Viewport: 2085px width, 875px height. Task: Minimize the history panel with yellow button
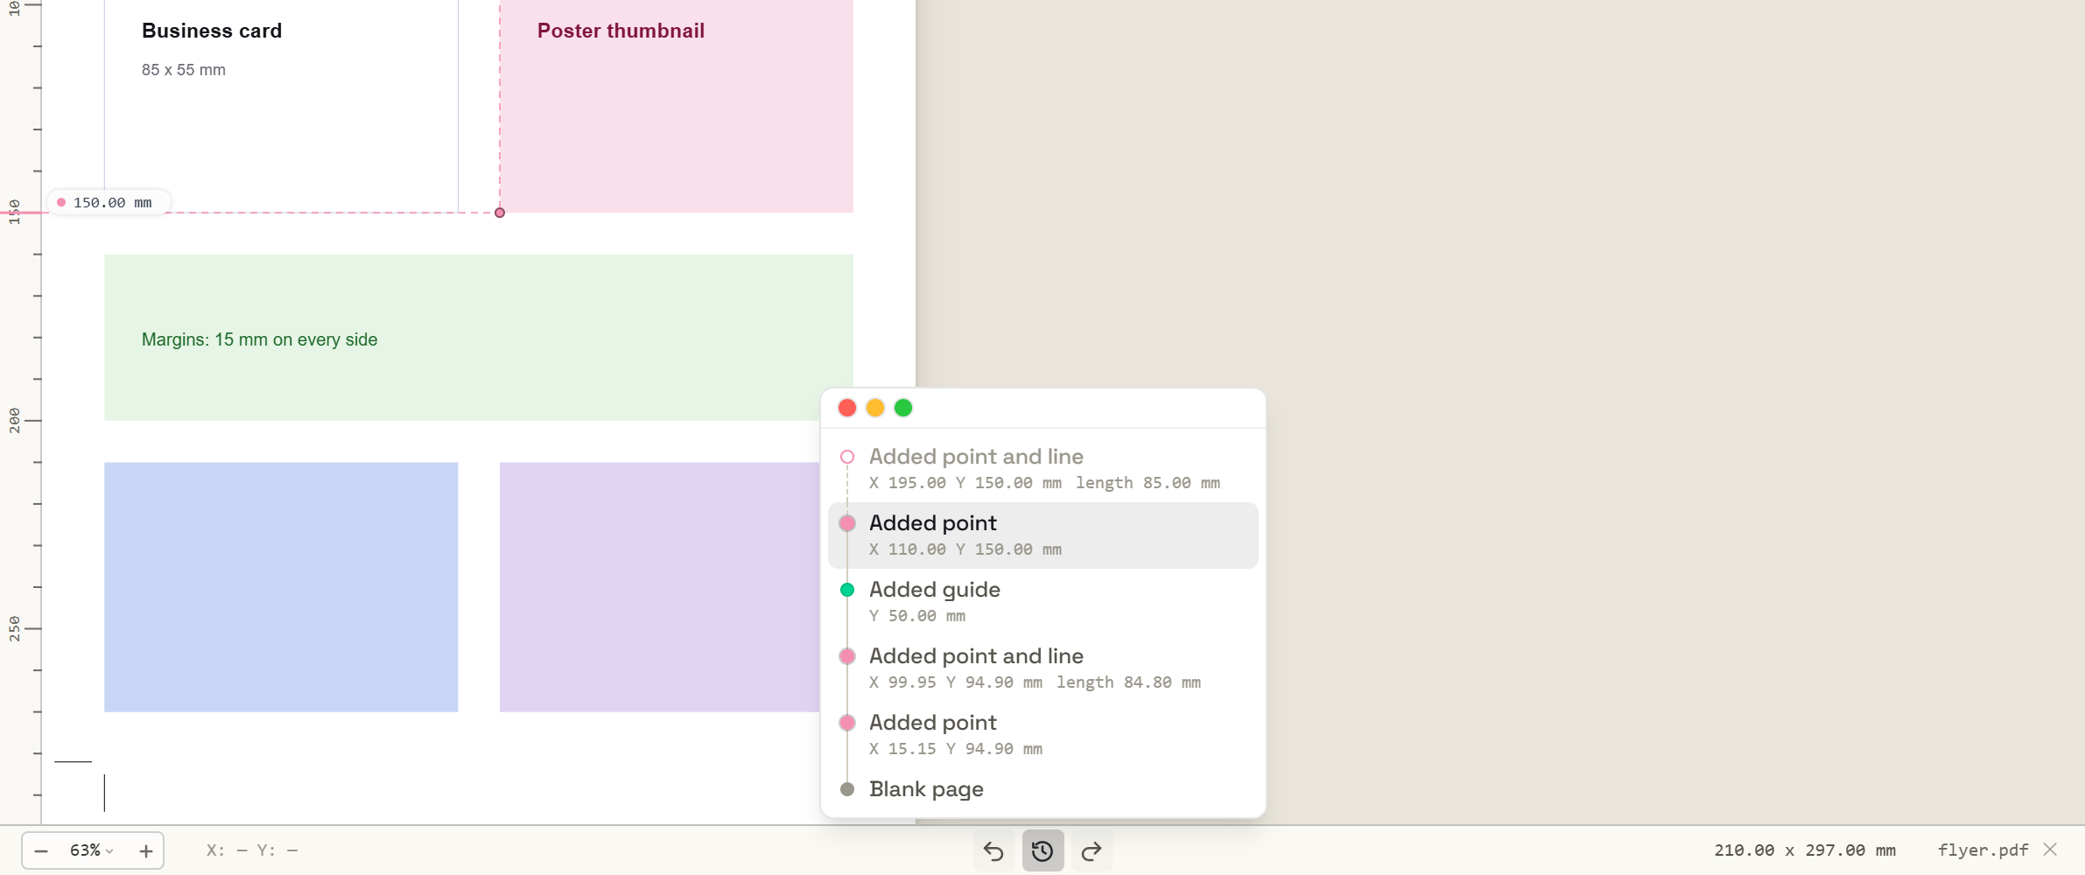click(875, 408)
